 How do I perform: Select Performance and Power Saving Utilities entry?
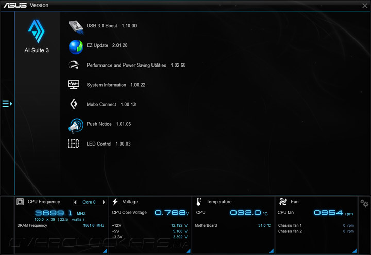tap(136, 65)
